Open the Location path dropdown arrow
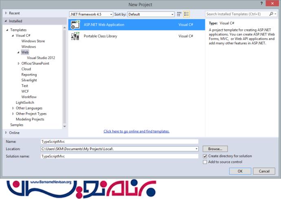 [x=196, y=149]
